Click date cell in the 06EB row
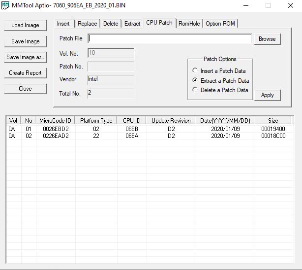Image resolution: width=302 pixels, height=270 pixels. click(225, 129)
